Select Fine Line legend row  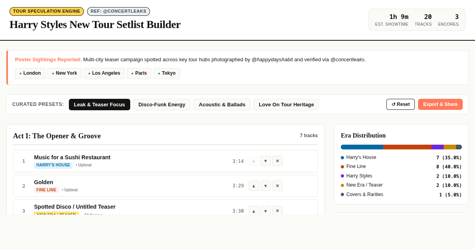[401, 167]
